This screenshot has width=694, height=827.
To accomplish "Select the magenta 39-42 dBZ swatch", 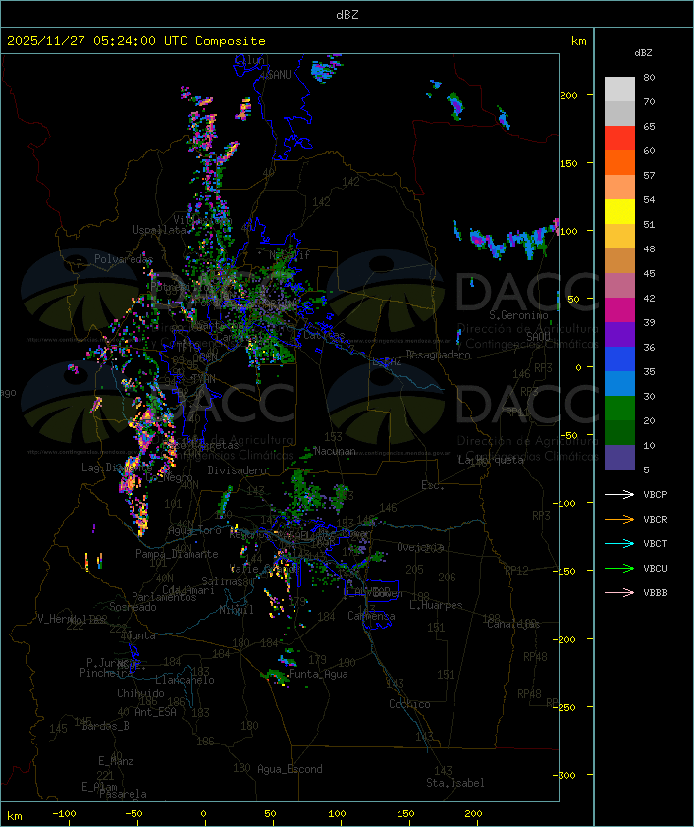I will 619,310.
